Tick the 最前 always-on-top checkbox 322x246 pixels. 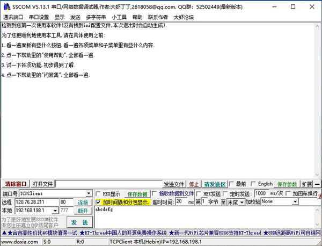coord(231,184)
